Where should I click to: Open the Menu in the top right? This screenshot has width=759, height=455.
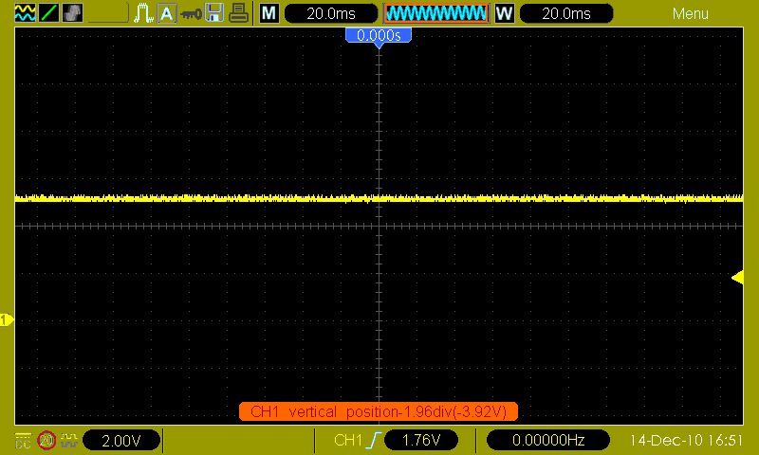[x=690, y=13]
